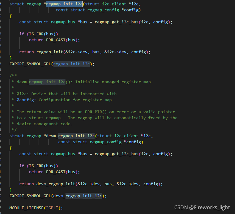Click the devm_regmap_init( call in return statement

tap(56, 184)
